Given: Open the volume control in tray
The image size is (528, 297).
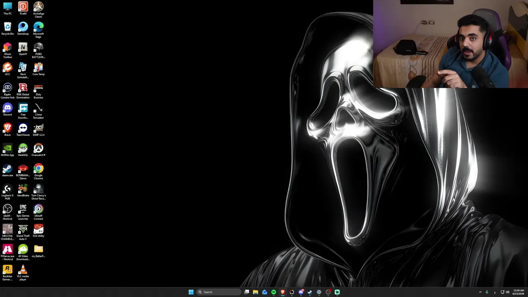Looking at the screenshot, I should [507, 292].
